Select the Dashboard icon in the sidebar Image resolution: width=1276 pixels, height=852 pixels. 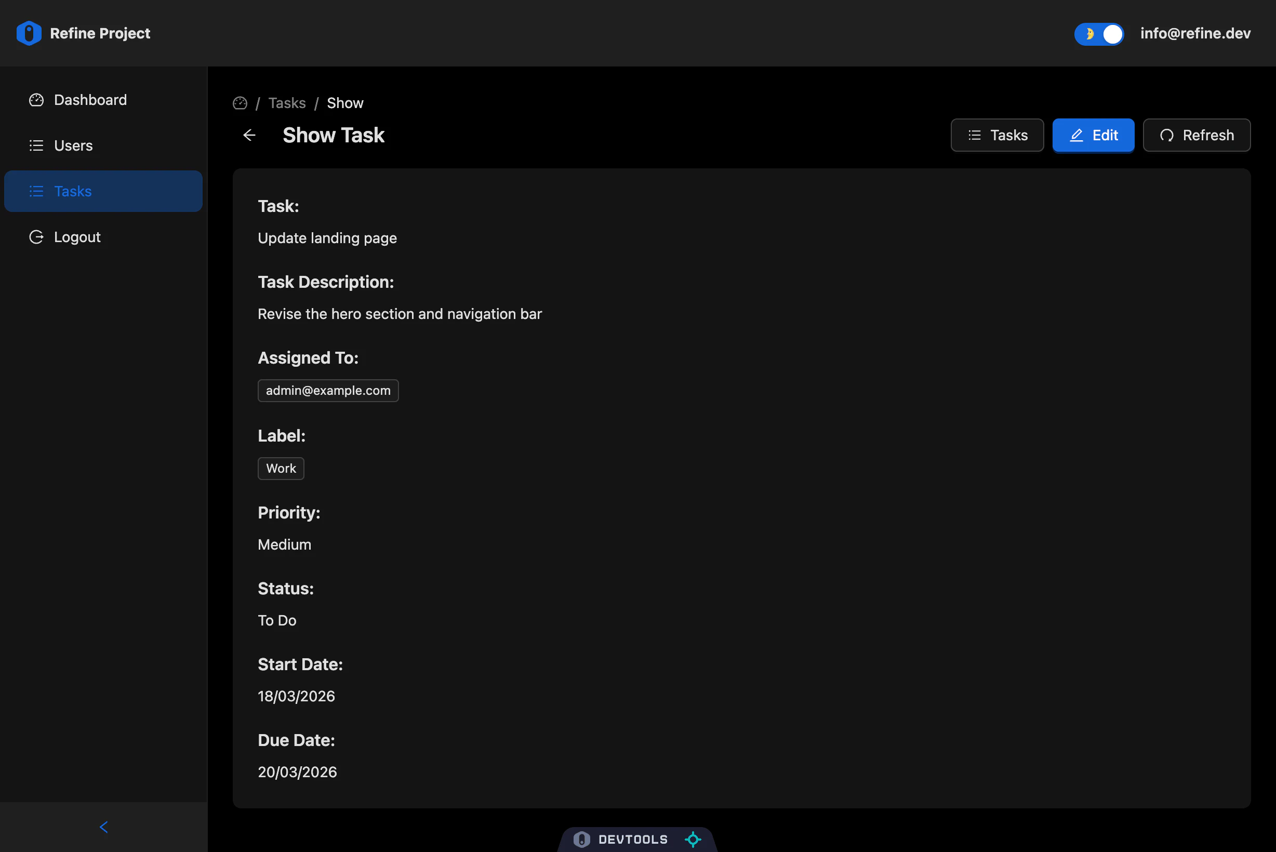(36, 99)
